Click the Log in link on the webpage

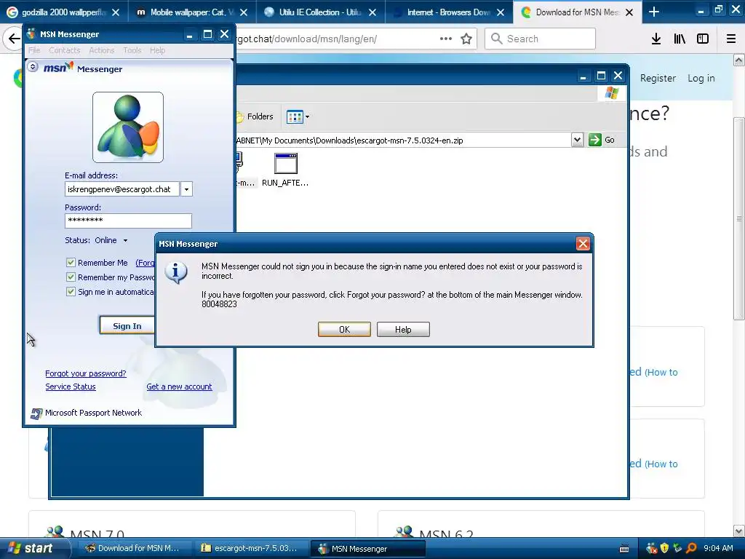(x=701, y=78)
